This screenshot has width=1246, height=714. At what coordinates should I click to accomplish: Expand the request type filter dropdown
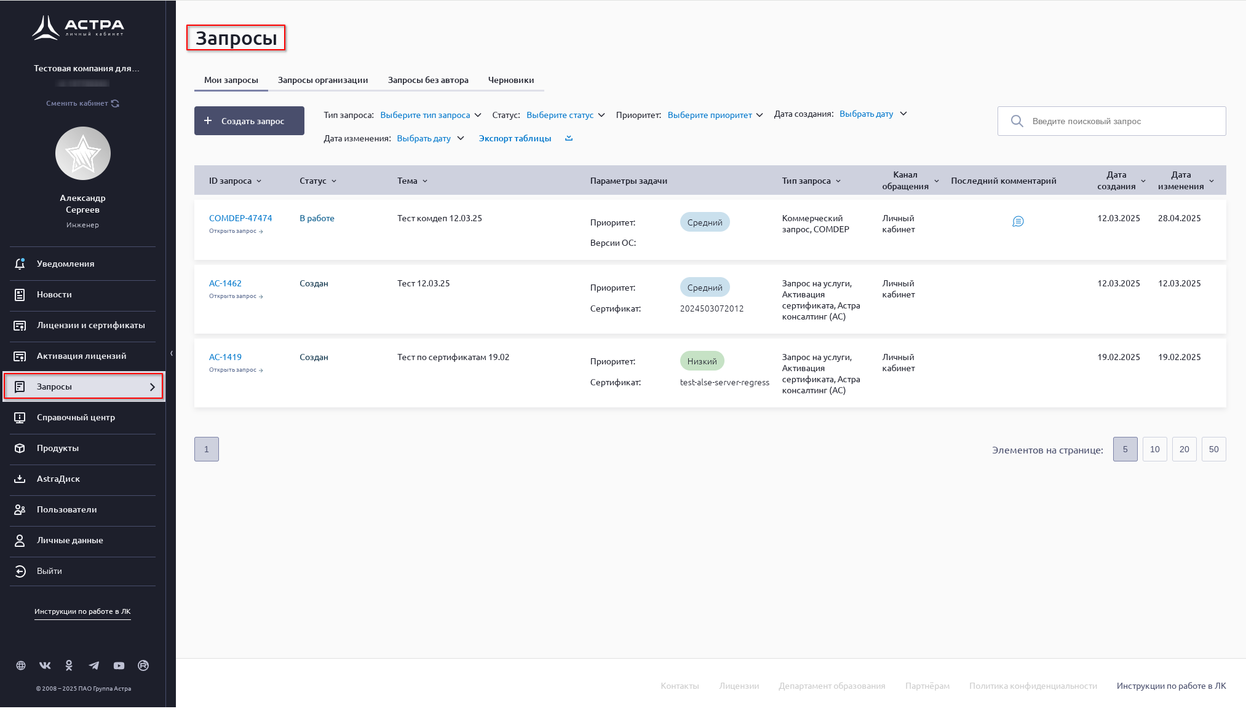tap(431, 115)
